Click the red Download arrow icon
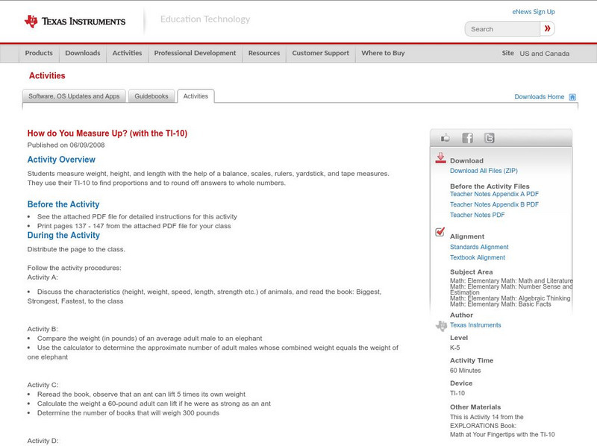This screenshot has height=446, width=597. (440, 158)
